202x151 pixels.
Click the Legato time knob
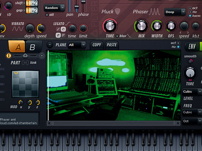click(x=72, y=28)
